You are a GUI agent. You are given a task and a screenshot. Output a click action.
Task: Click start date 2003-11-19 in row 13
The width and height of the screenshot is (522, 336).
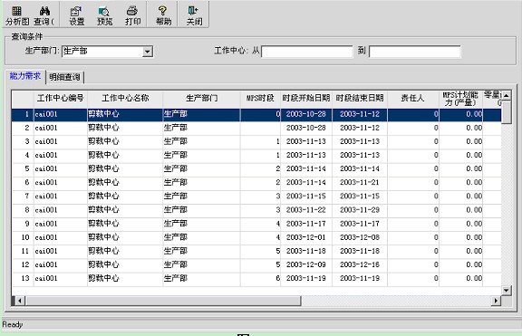(306, 278)
